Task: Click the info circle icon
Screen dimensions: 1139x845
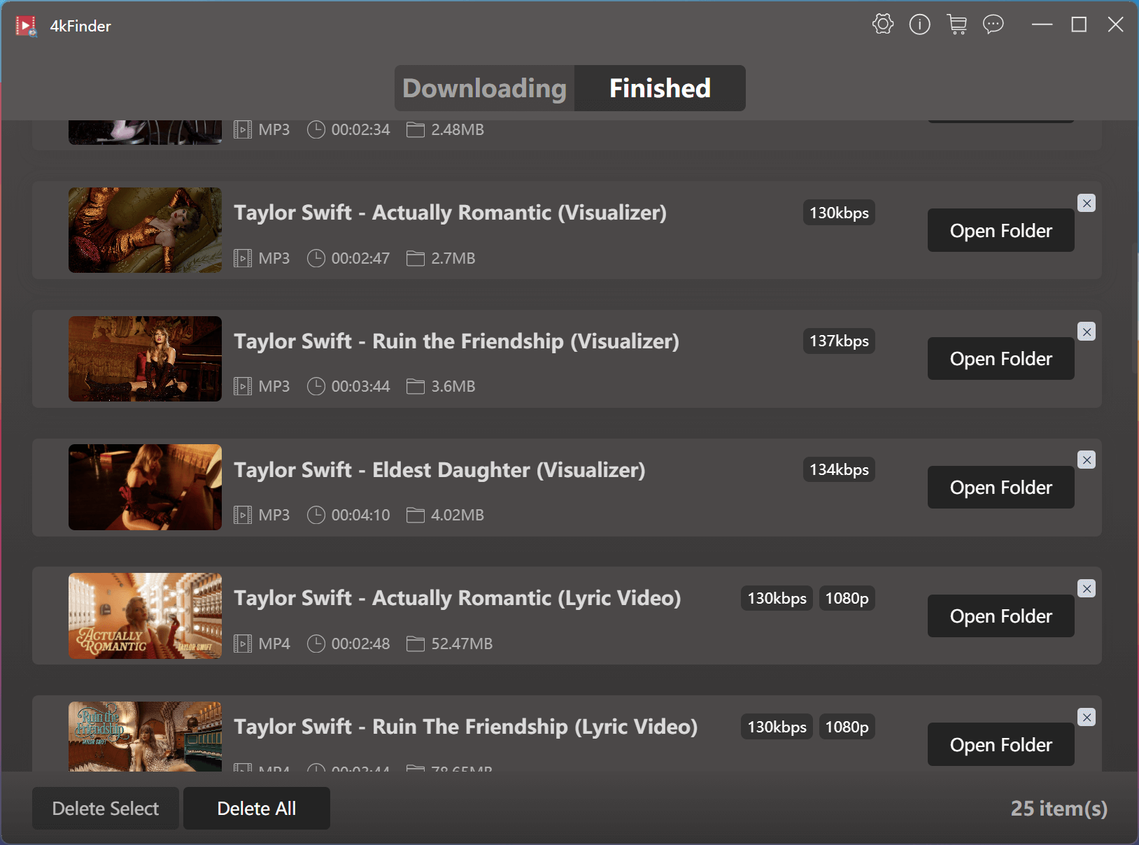Action: tap(919, 24)
